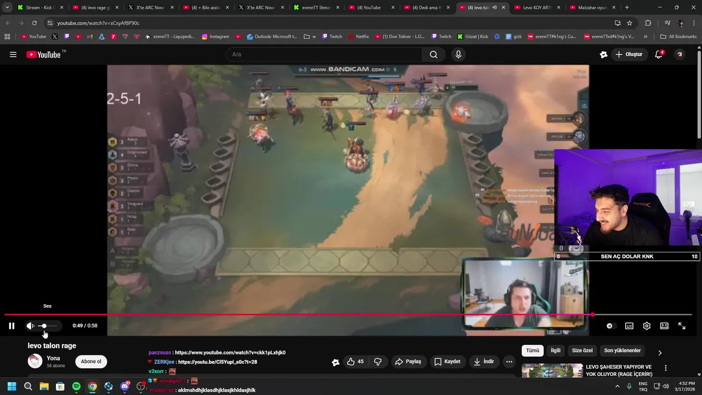The width and height of the screenshot is (702, 395).
Task: Open Chrome extensions puzzle icon
Action: pos(648,23)
